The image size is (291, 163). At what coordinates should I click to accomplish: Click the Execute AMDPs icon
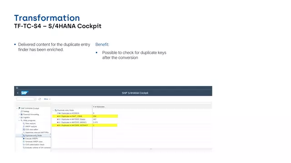tap(24, 139)
